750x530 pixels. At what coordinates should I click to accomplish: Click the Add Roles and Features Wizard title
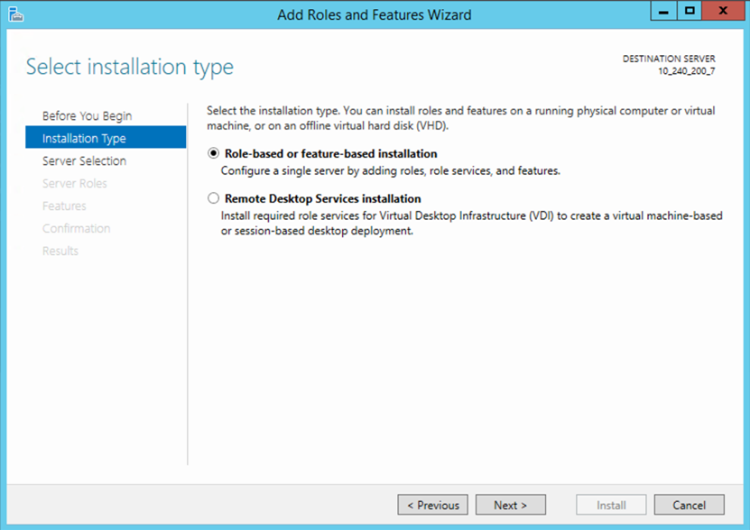375,14
